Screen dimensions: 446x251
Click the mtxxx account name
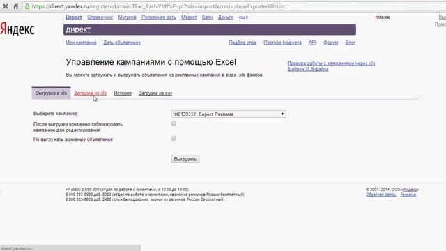pos(383,17)
